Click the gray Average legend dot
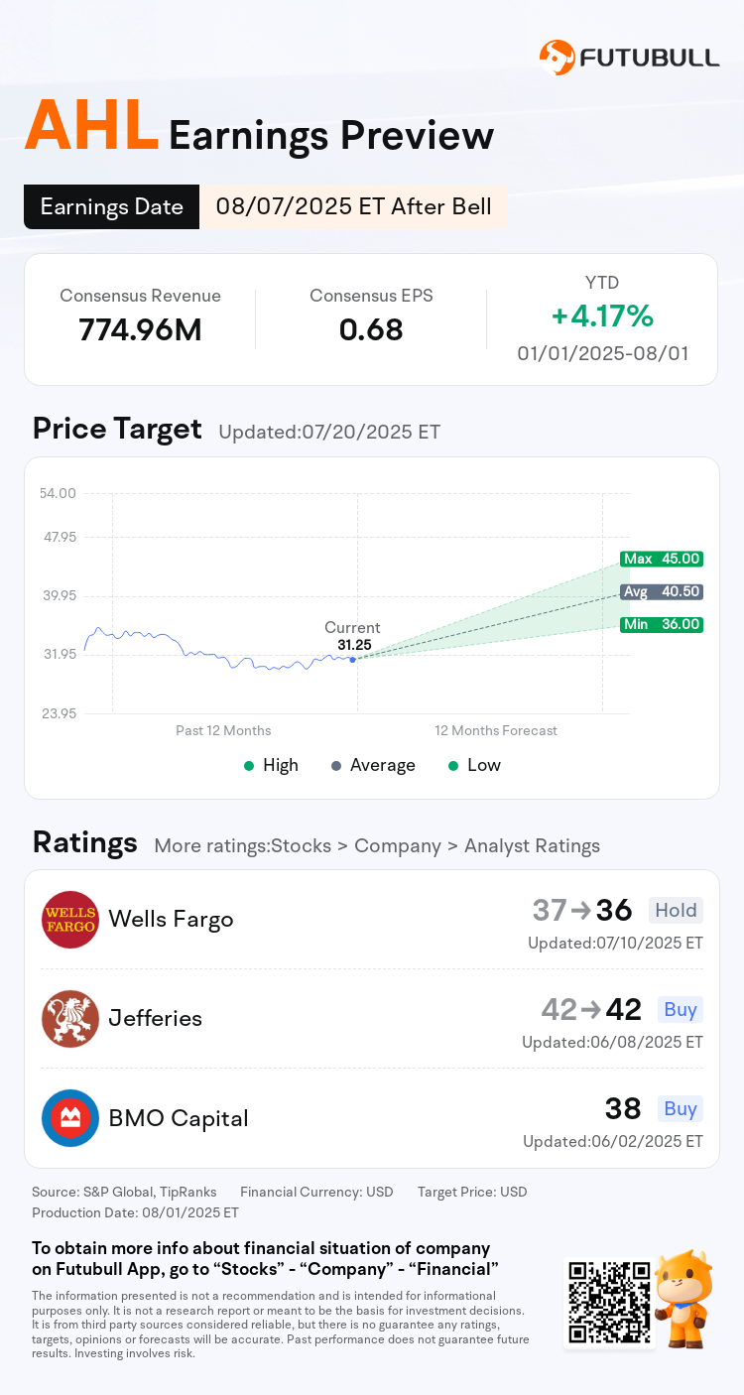Image resolution: width=744 pixels, height=1395 pixels. coord(336,766)
